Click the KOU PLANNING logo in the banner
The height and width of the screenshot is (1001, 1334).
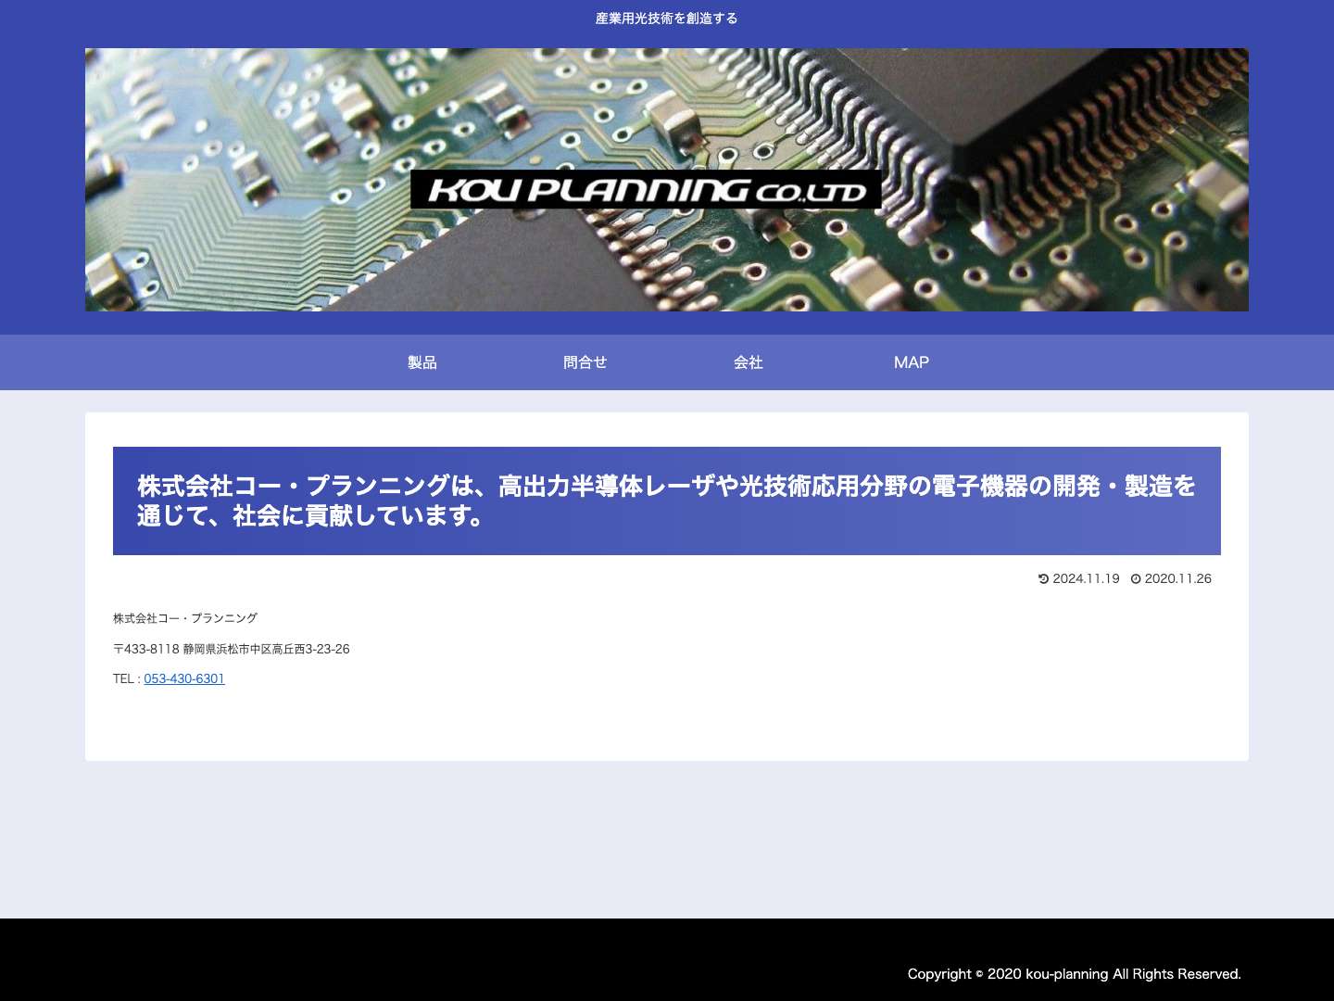point(646,190)
